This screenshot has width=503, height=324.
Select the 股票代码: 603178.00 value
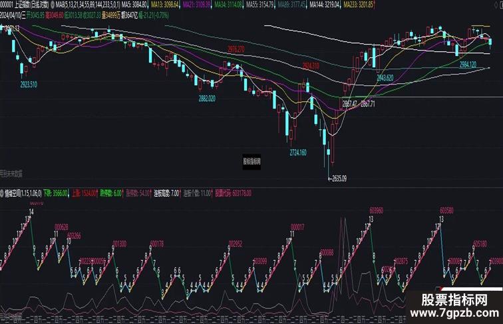(234, 194)
